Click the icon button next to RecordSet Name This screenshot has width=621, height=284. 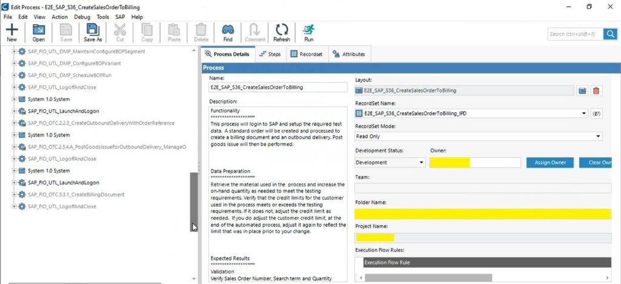pos(597,113)
